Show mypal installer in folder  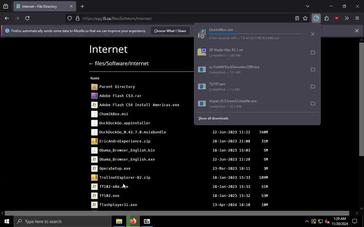[313, 104]
